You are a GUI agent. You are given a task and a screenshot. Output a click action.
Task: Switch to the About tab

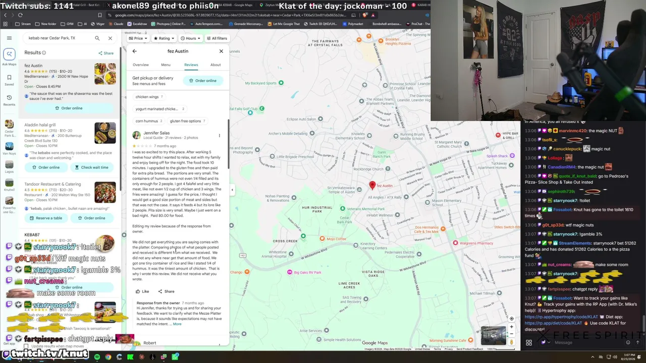click(216, 65)
